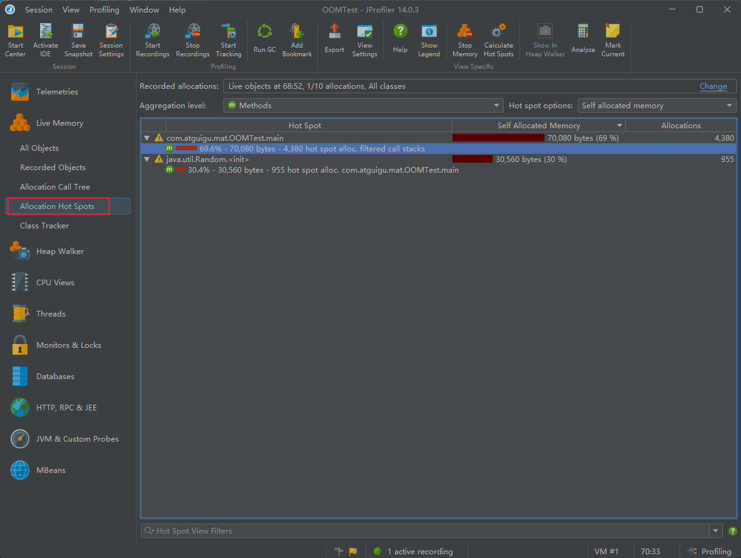Open Hot spot options dropdown
741x558 pixels.
tap(657, 105)
